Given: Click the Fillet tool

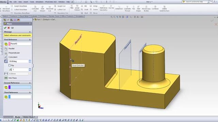Looking at the screenshot, I should click(x=72, y=7).
